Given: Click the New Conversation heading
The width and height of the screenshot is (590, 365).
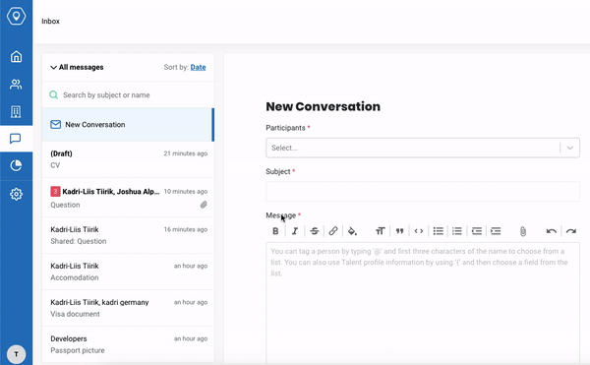Looking at the screenshot, I should click(x=323, y=106).
